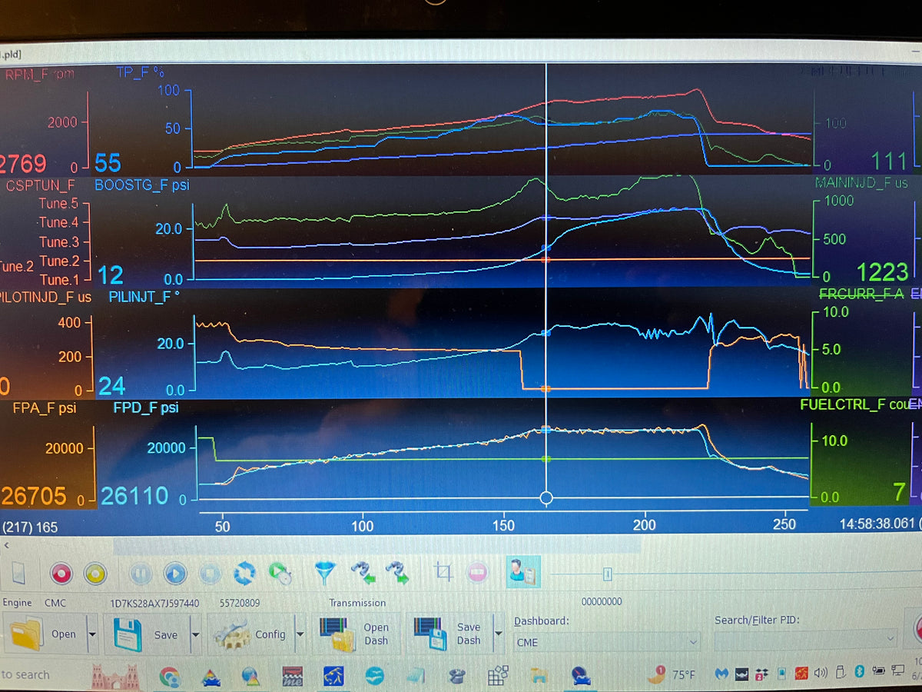Click the toolbar slider handle
This screenshot has width=922, height=692.
pyautogui.click(x=607, y=574)
